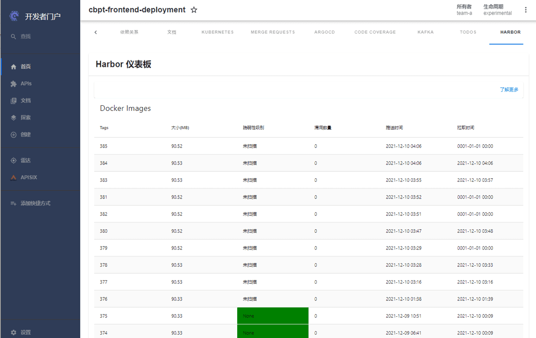Switch to the 文档 tab
Image resolution: width=536 pixels, height=338 pixels.
click(172, 32)
